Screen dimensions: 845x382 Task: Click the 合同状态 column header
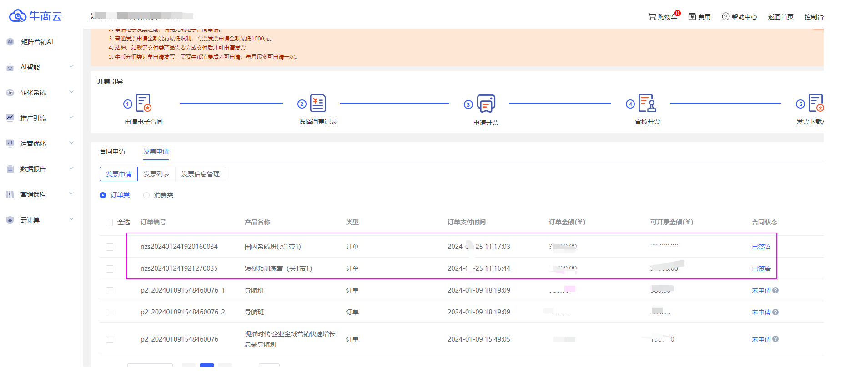point(765,222)
